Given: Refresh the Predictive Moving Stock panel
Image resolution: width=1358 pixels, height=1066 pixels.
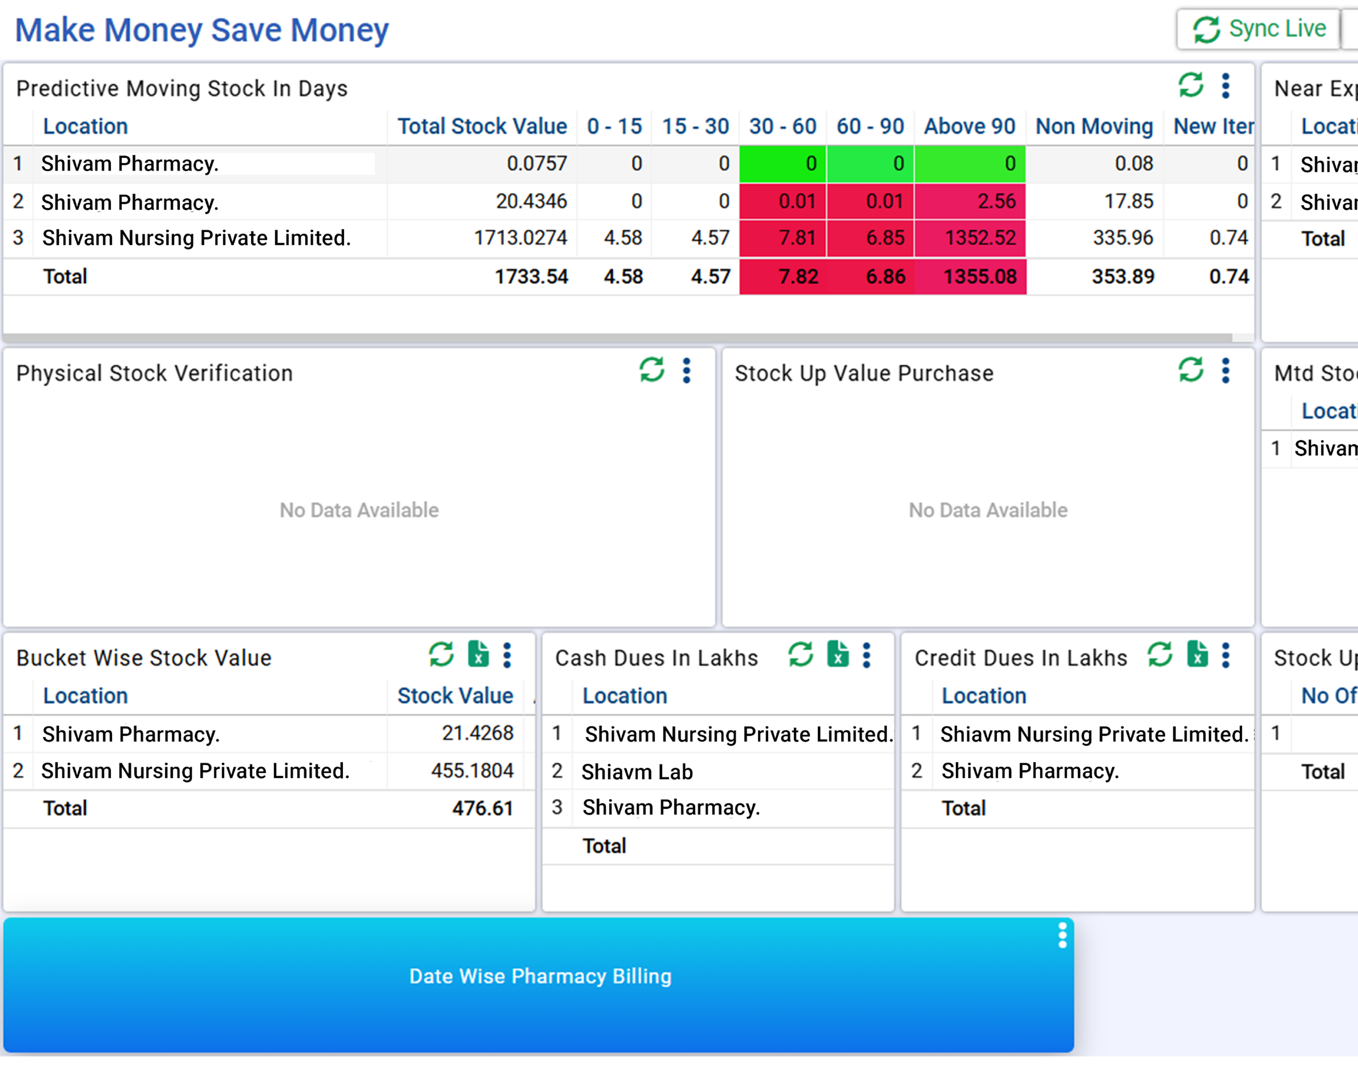Looking at the screenshot, I should coord(1191,86).
